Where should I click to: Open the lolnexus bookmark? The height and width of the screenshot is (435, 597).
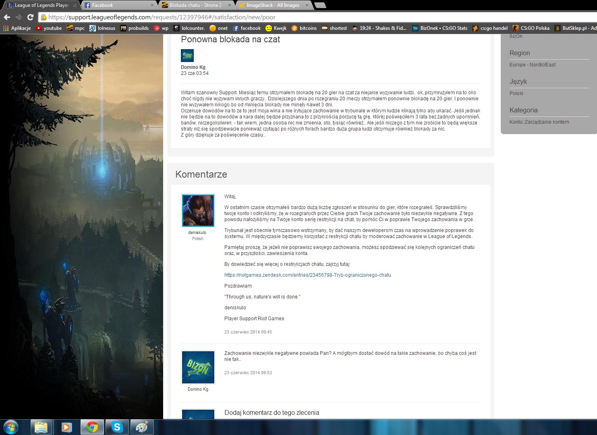(102, 28)
